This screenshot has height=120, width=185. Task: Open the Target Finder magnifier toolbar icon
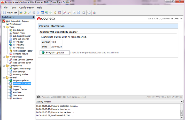pyautogui.click(x=30, y=12)
